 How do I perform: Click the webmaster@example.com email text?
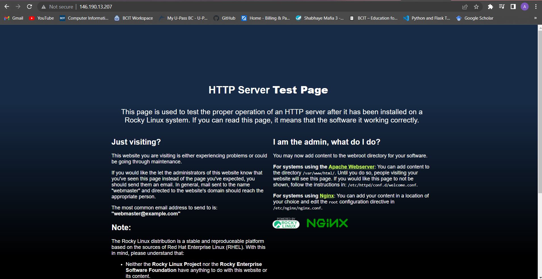pyautogui.click(x=146, y=214)
